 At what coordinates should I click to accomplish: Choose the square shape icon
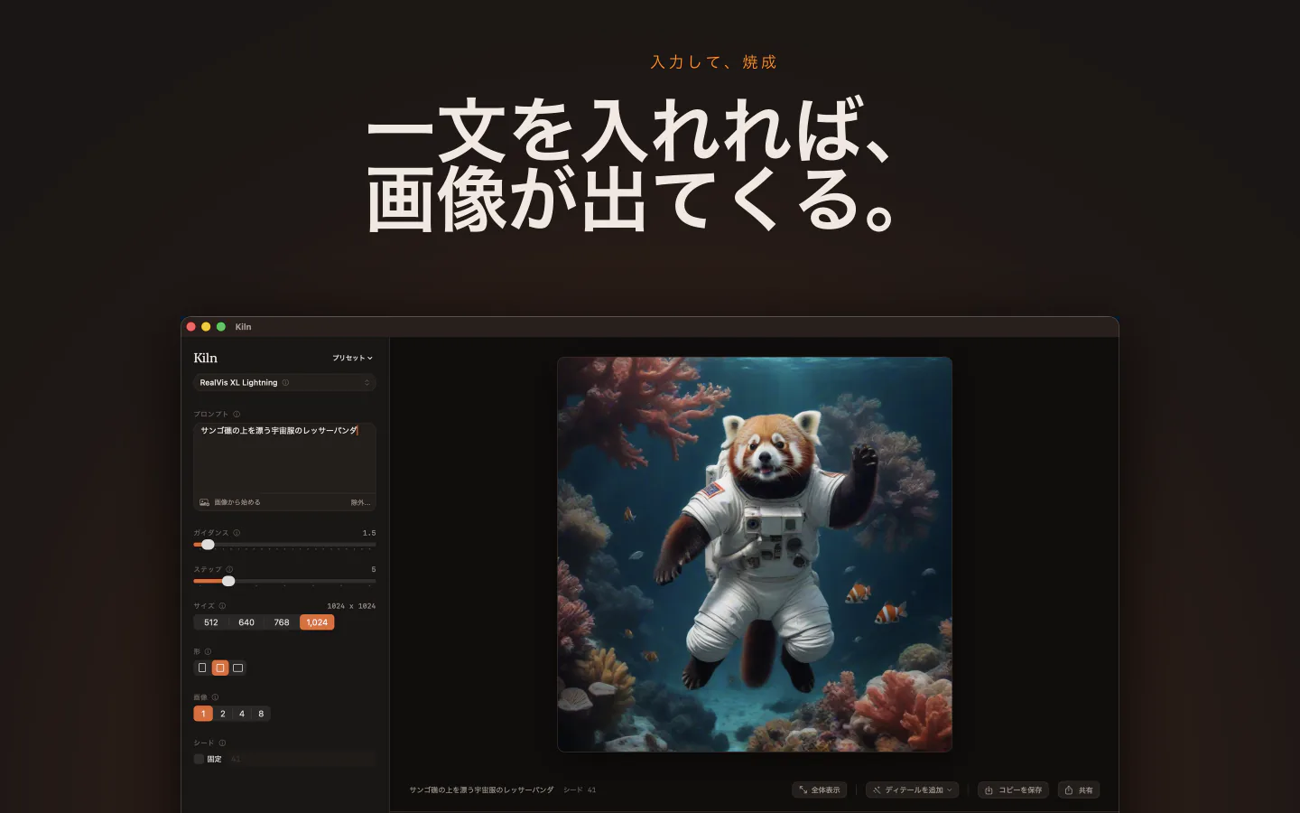220,668
